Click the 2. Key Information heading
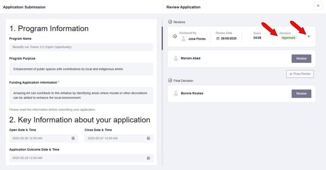The image size is (326, 170). pyautogui.click(x=80, y=120)
